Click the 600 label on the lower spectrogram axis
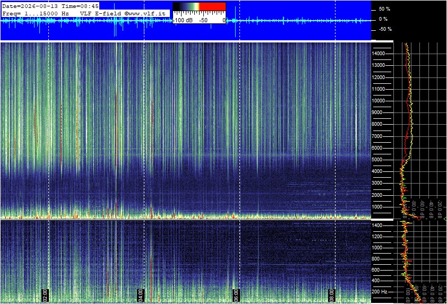The image size is (447, 304). coord(376,270)
